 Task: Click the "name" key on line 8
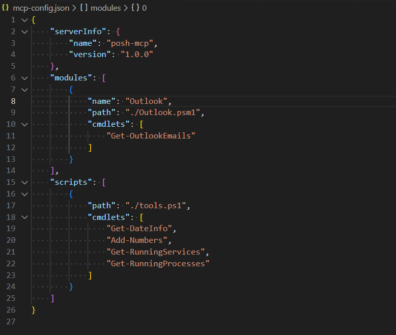pyautogui.click(x=101, y=101)
